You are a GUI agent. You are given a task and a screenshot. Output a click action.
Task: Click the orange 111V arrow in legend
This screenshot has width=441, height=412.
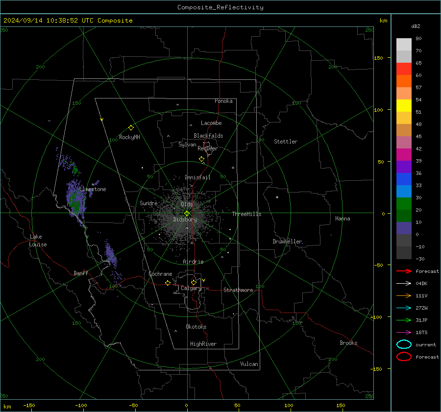pyautogui.click(x=404, y=295)
